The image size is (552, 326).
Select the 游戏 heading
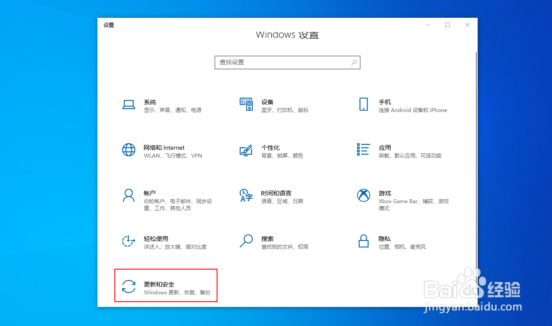(385, 193)
